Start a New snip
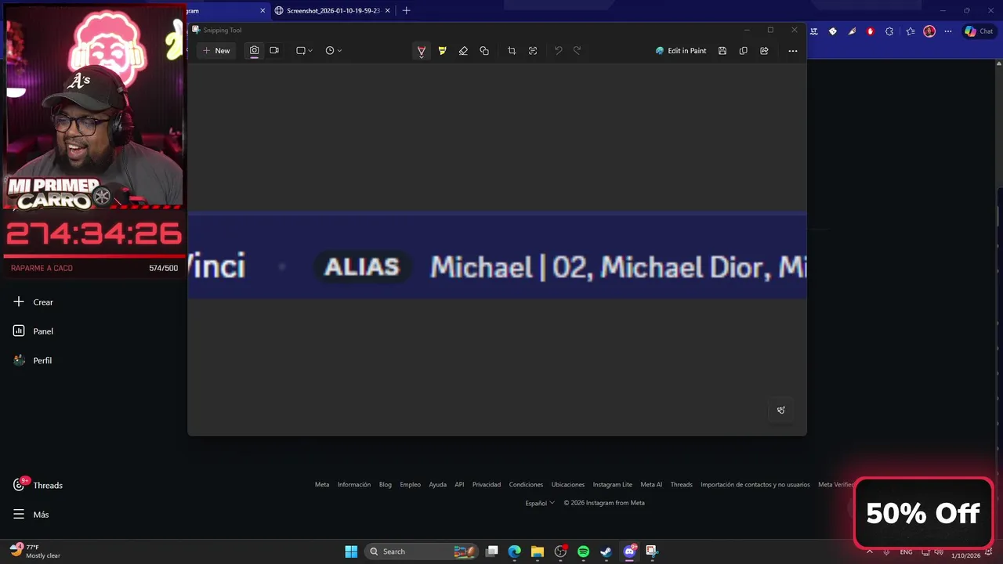The width and height of the screenshot is (1003, 564). [x=216, y=51]
